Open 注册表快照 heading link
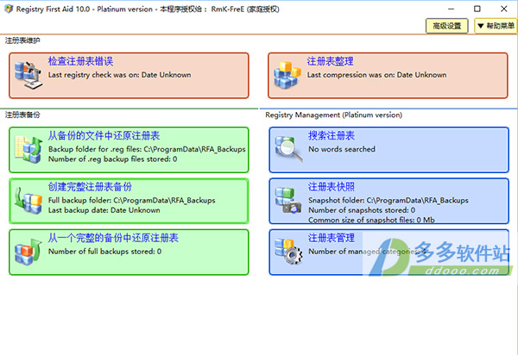Image resolution: width=518 pixels, height=355 pixels. 332,187
